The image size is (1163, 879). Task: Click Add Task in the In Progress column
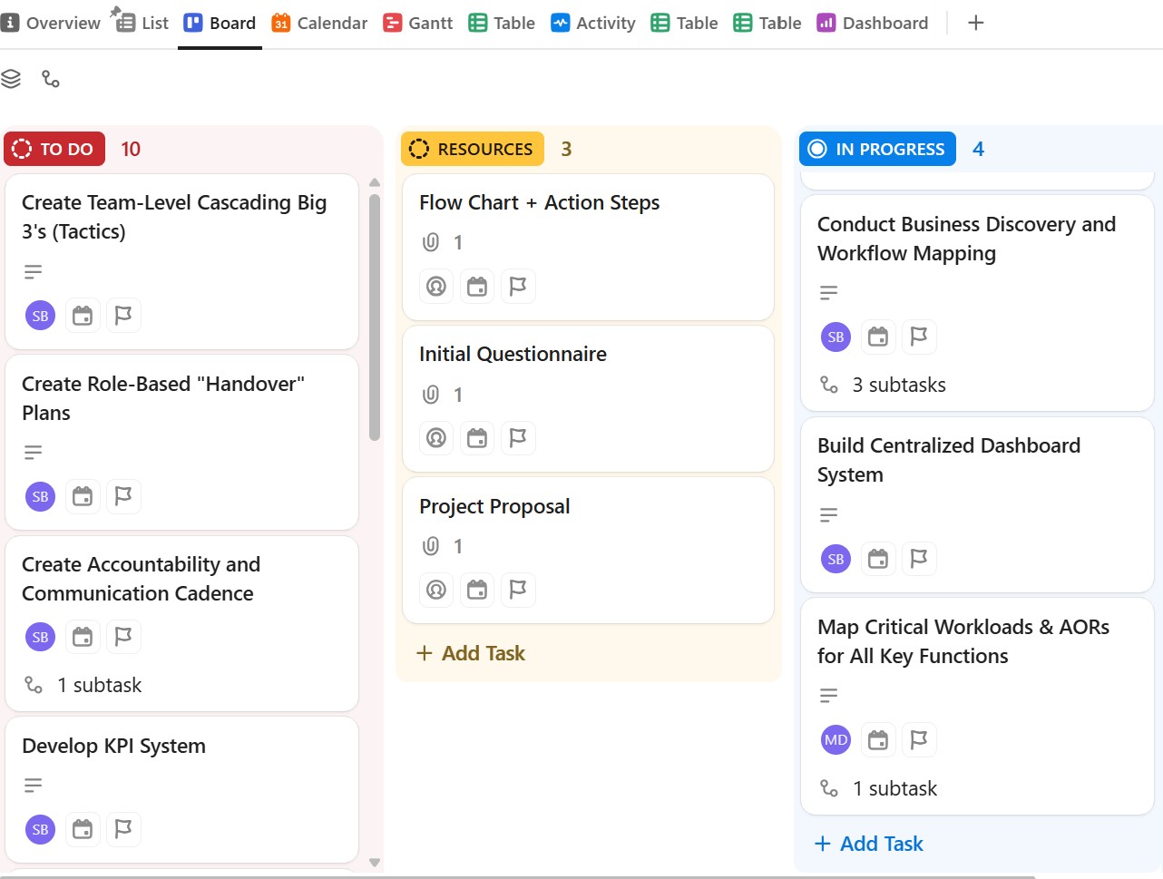coord(868,844)
